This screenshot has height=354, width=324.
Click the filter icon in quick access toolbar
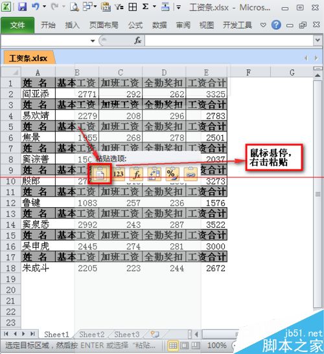pyautogui.click(x=119, y=6)
